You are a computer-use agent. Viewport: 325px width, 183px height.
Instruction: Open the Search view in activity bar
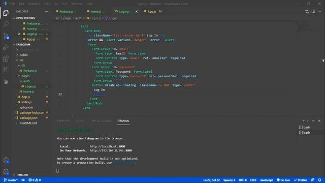[x=6, y=24]
